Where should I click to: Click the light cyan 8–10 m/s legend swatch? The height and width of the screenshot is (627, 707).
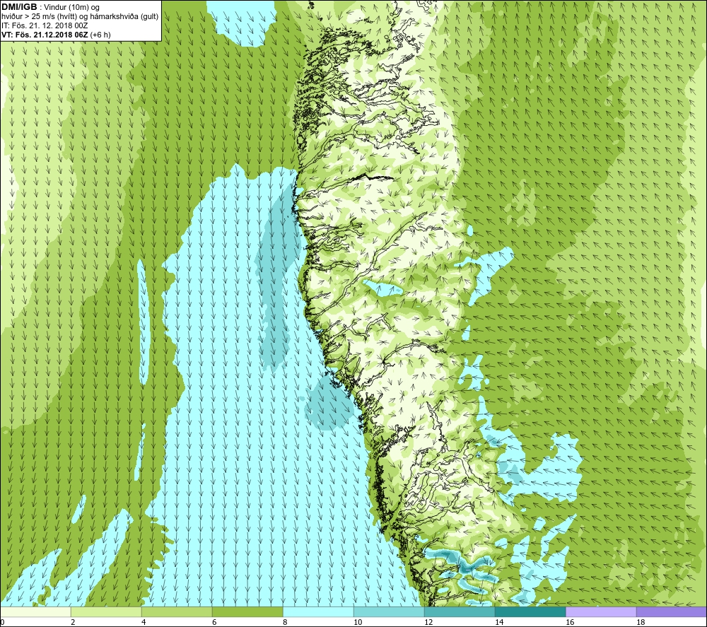[318, 612]
